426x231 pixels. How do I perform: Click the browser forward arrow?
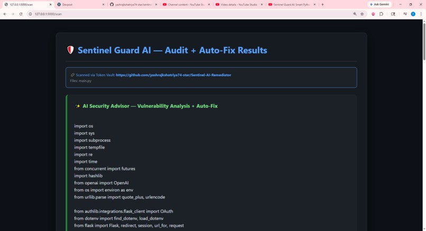tap(13, 14)
